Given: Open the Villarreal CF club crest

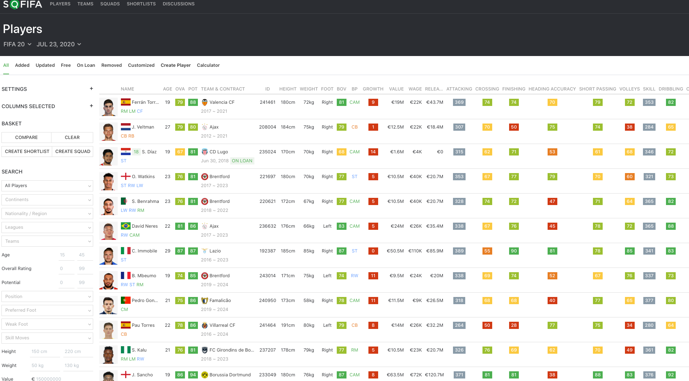Looking at the screenshot, I should [204, 325].
